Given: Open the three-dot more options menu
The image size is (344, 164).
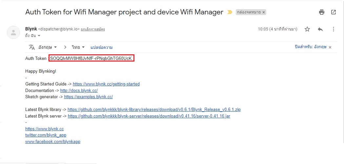Looking at the screenshot, I should tap(334, 29).
